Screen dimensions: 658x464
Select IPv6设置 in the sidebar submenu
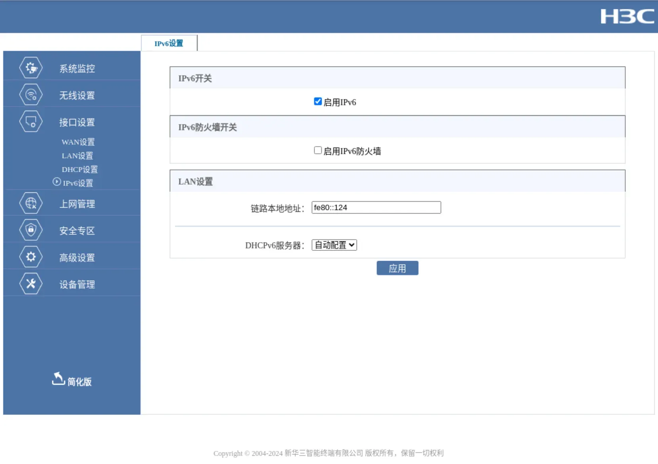pyautogui.click(x=78, y=183)
